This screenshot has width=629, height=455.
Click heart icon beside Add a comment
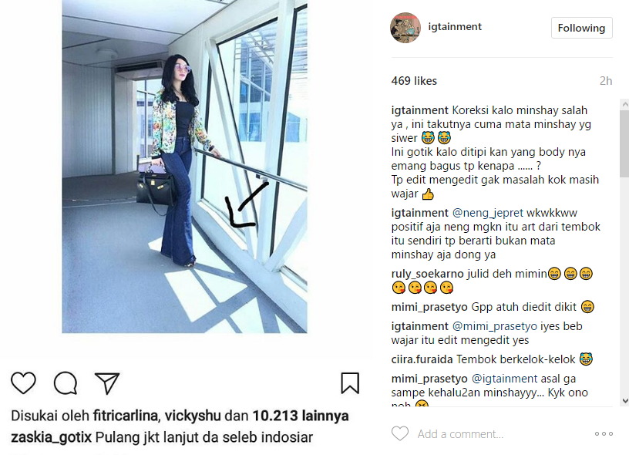(400, 433)
